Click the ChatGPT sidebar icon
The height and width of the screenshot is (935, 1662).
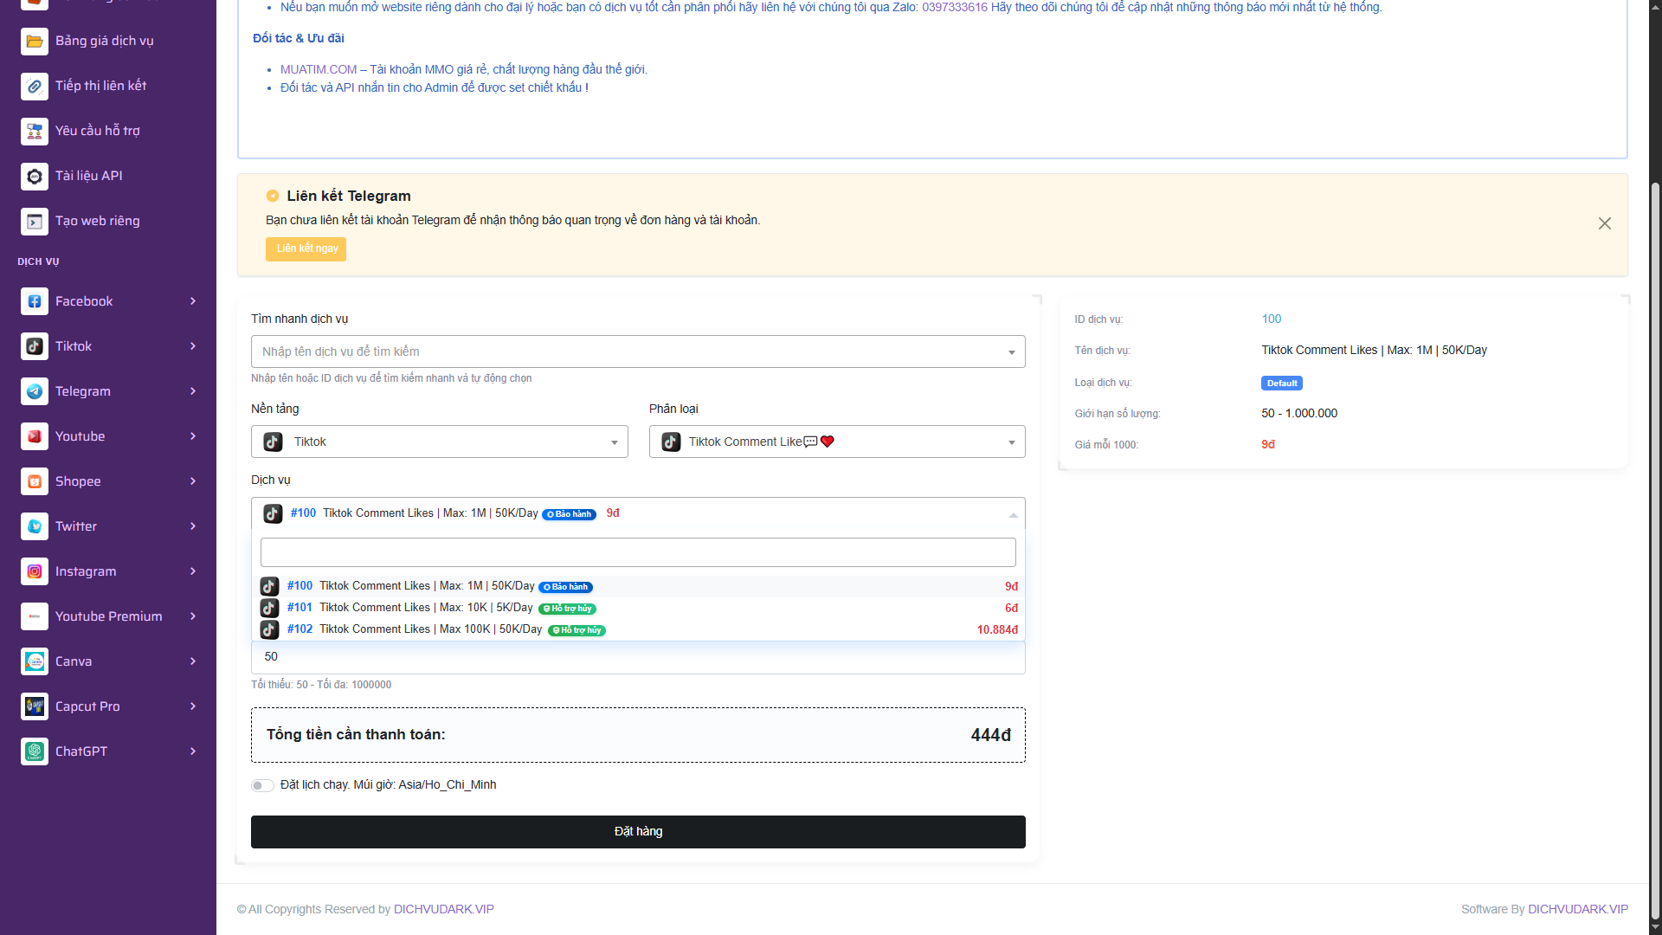coord(35,751)
